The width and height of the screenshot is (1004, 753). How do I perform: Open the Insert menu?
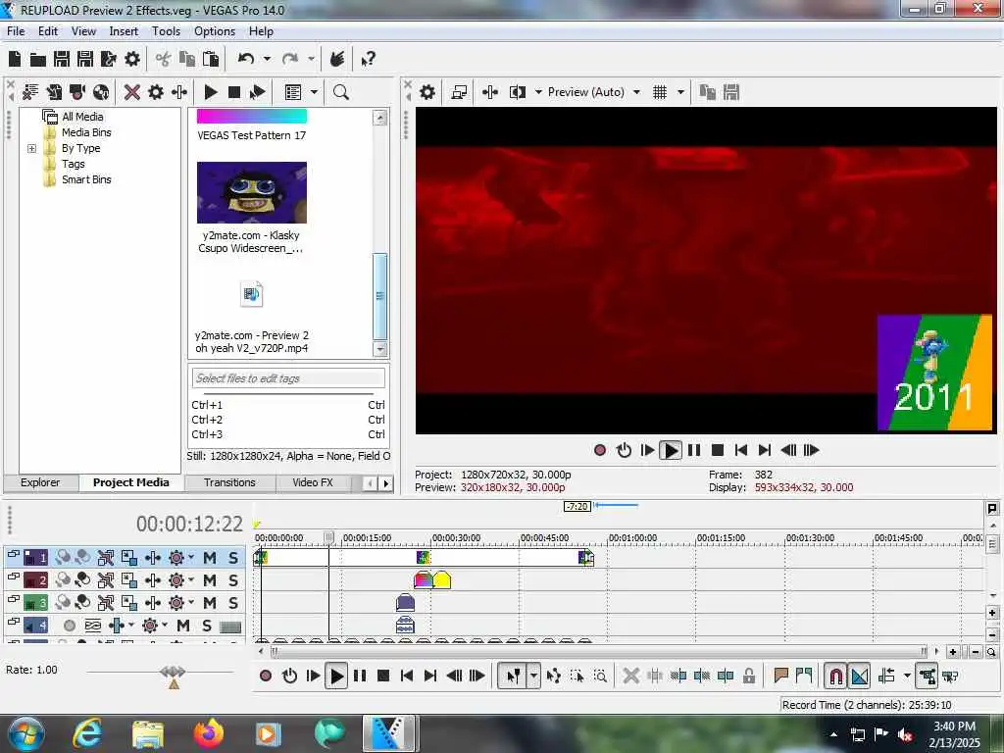coord(124,31)
